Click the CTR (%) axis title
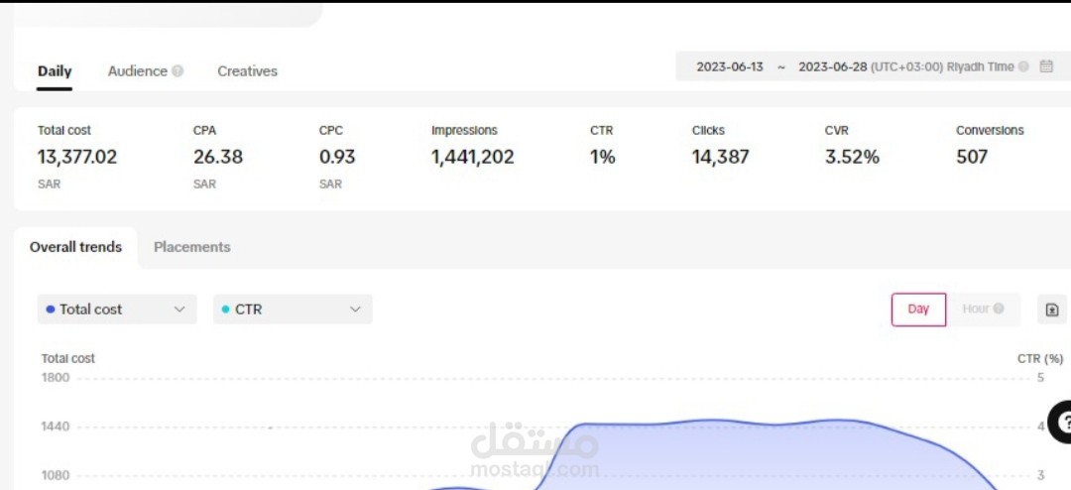The width and height of the screenshot is (1071, 490). click(1040, 359)
